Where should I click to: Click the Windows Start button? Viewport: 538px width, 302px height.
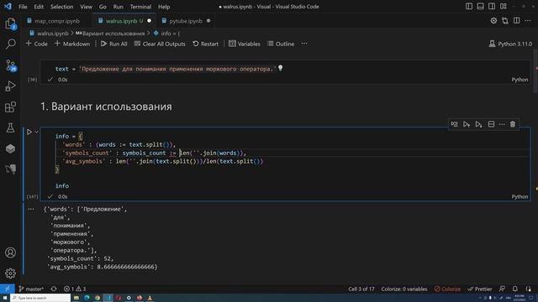(x=5, y=298)
